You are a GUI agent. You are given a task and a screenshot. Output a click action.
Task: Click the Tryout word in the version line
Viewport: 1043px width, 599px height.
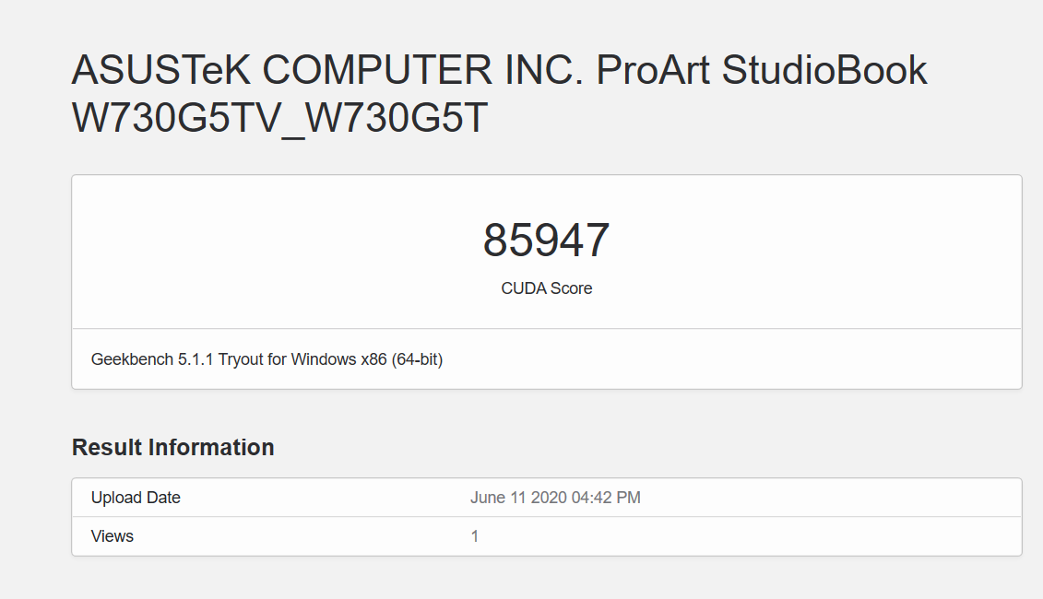pyautogui.click(x=242, y=359)
